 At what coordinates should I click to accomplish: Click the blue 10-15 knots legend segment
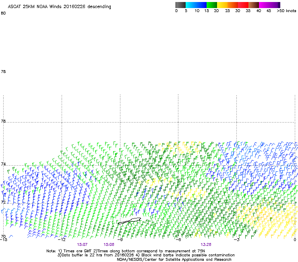(201, 5)
